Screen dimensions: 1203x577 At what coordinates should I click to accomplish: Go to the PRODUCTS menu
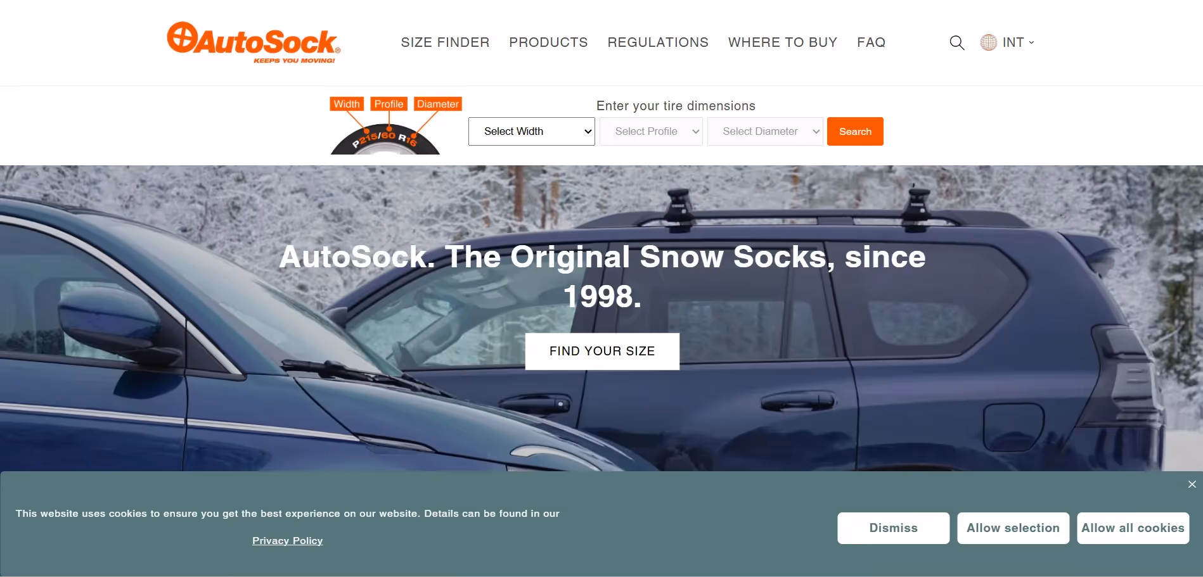coord(548,42)
